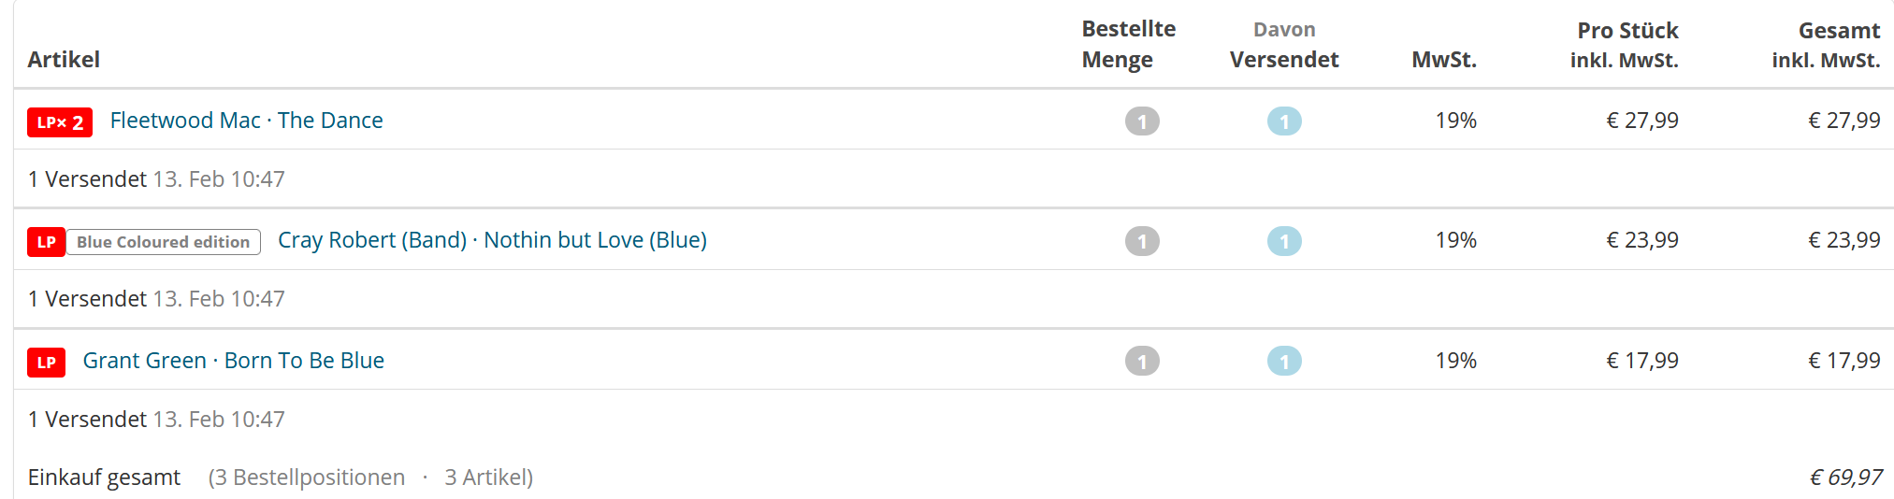Screen dimensions: 1894x499
Task: Open Cray Robert Nothin but Love link
Action: pyautogui.click(x=492, y=240)
